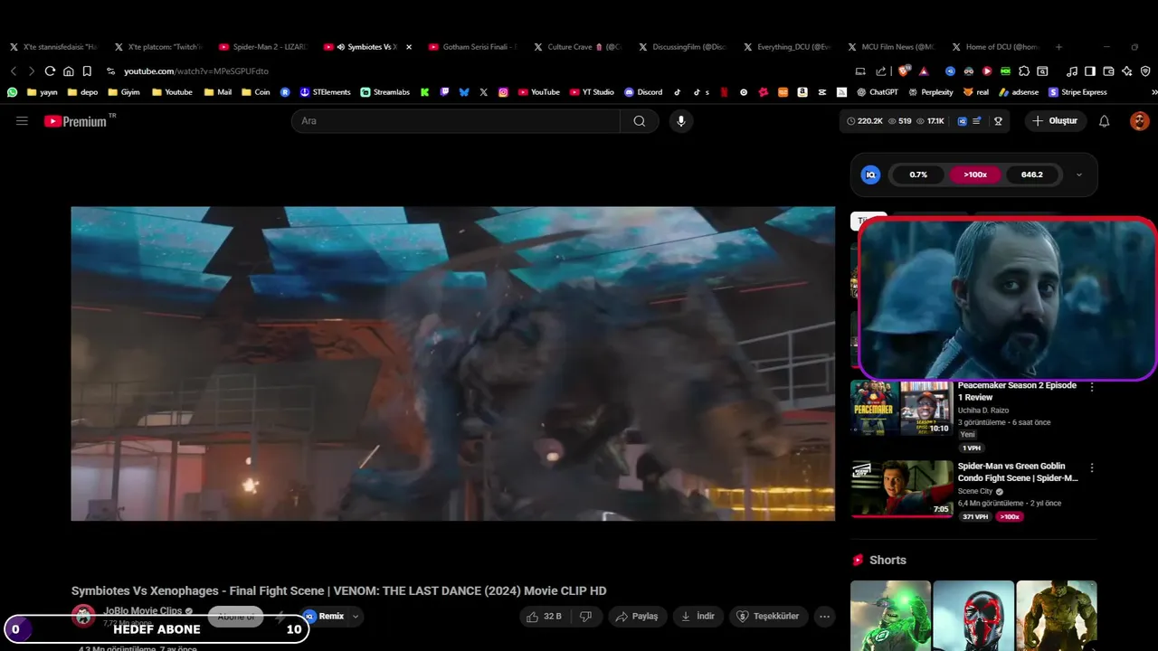Screen dimensions: 1158x651
Task: Switch to Home of DCU tab
Action: click(x=995, y=46)
